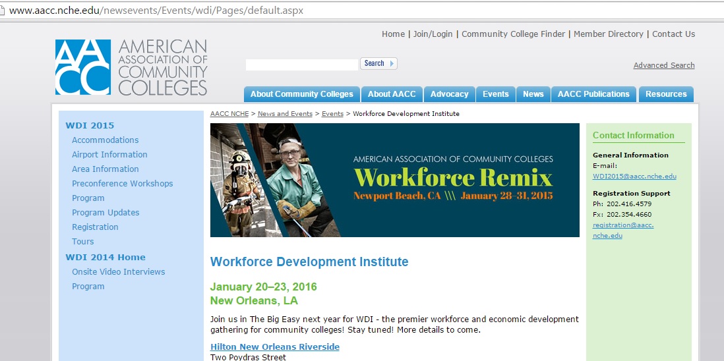Screen dimensions: 724x361
Task: Open the Member Directory link
Action: (x=608, y=34)
